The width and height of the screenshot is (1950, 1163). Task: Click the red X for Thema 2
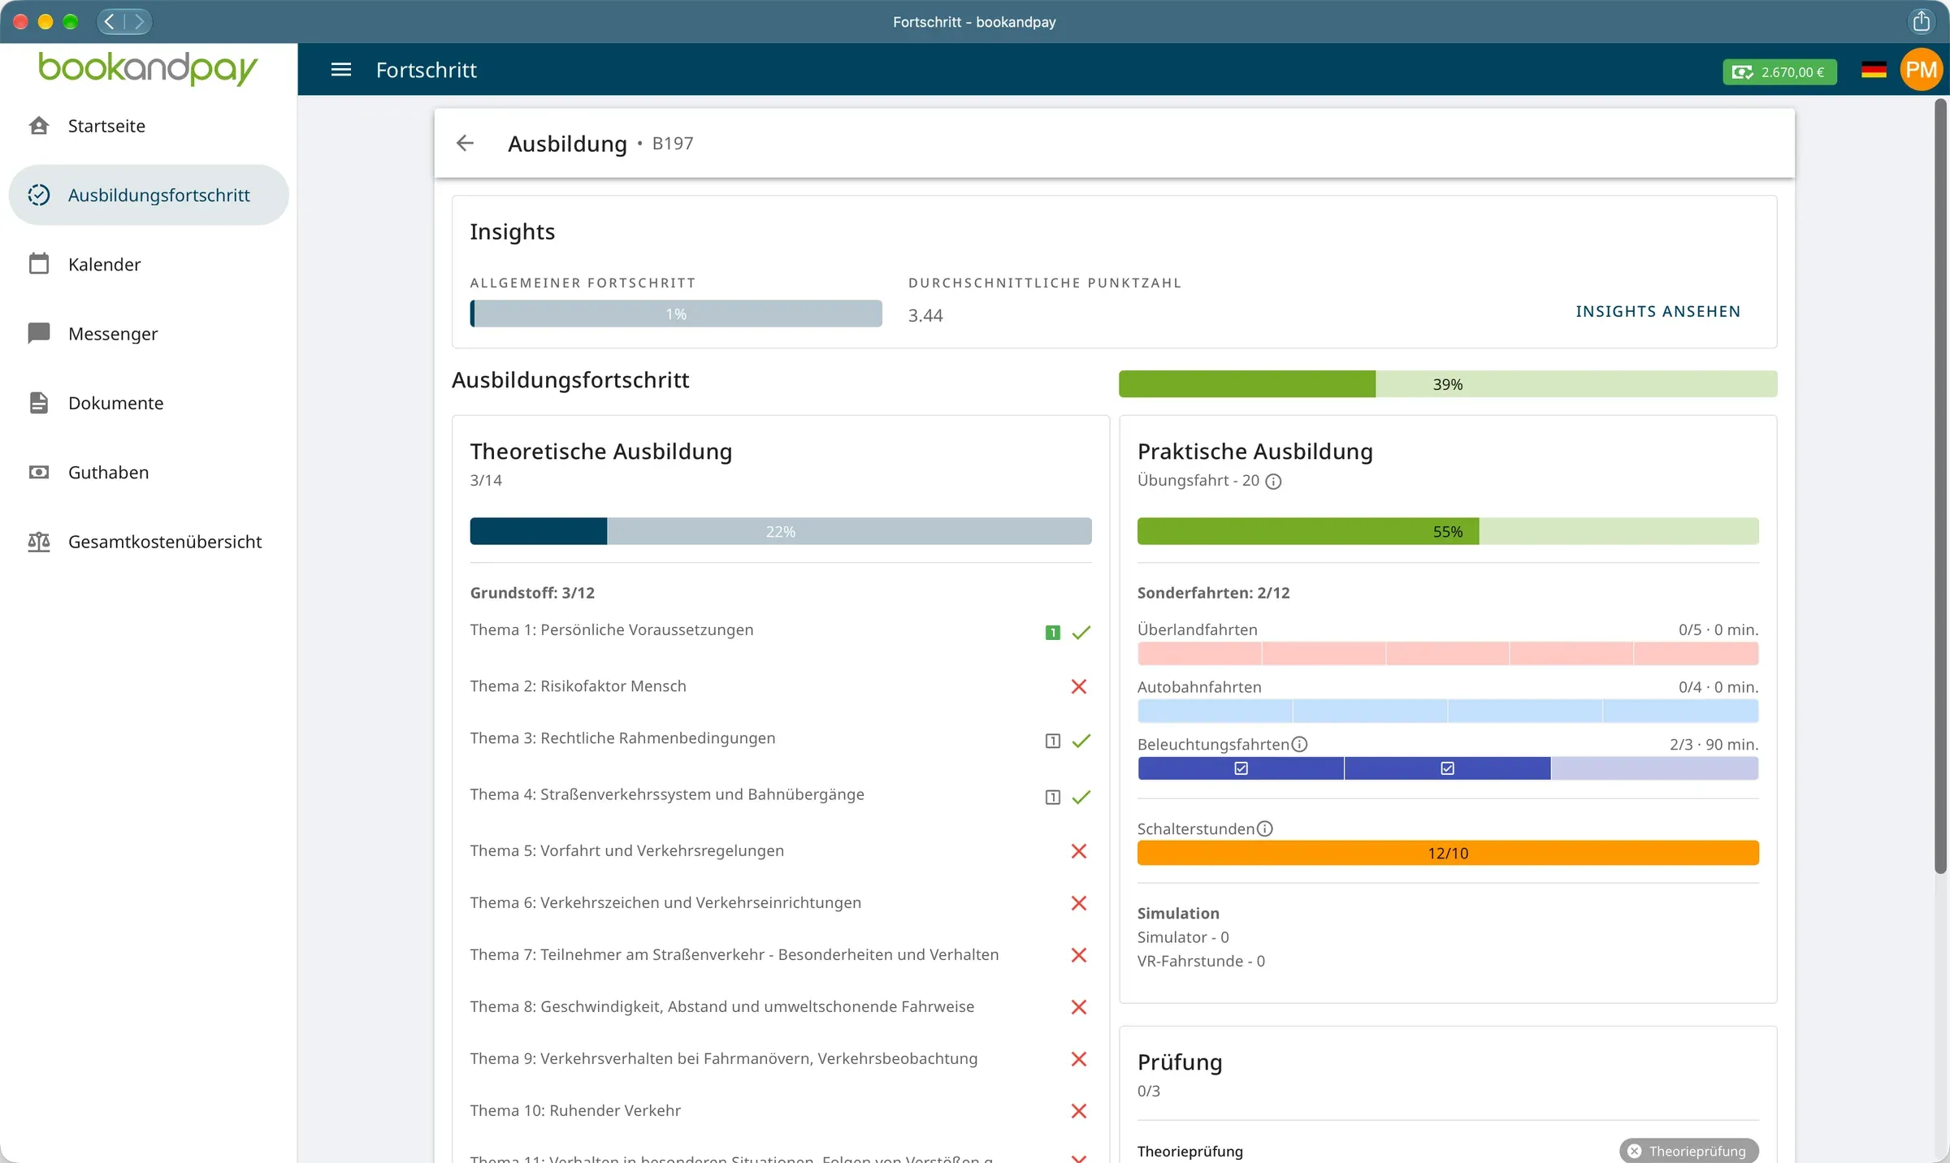tap(1079, 686)
